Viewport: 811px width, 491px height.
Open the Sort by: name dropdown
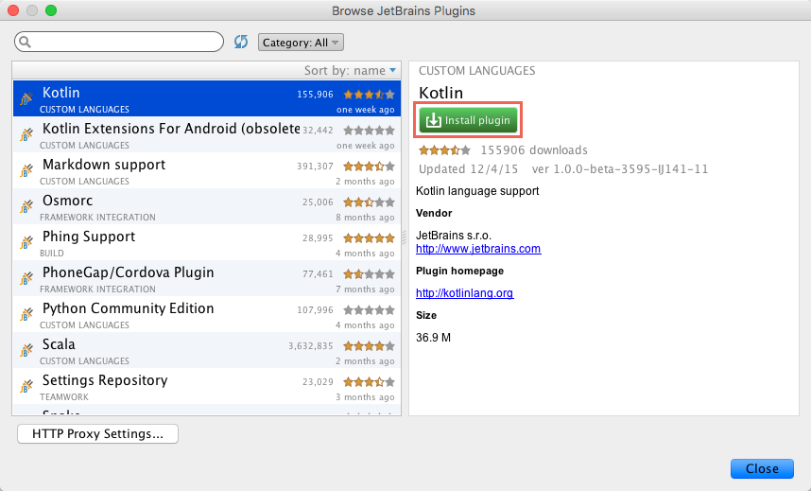[350, 70]
